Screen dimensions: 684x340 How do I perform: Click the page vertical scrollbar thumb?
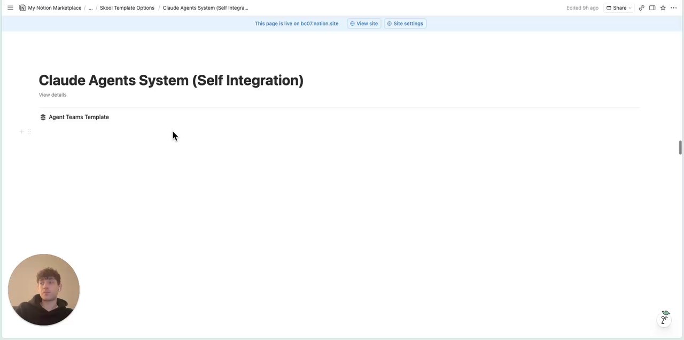680,147
